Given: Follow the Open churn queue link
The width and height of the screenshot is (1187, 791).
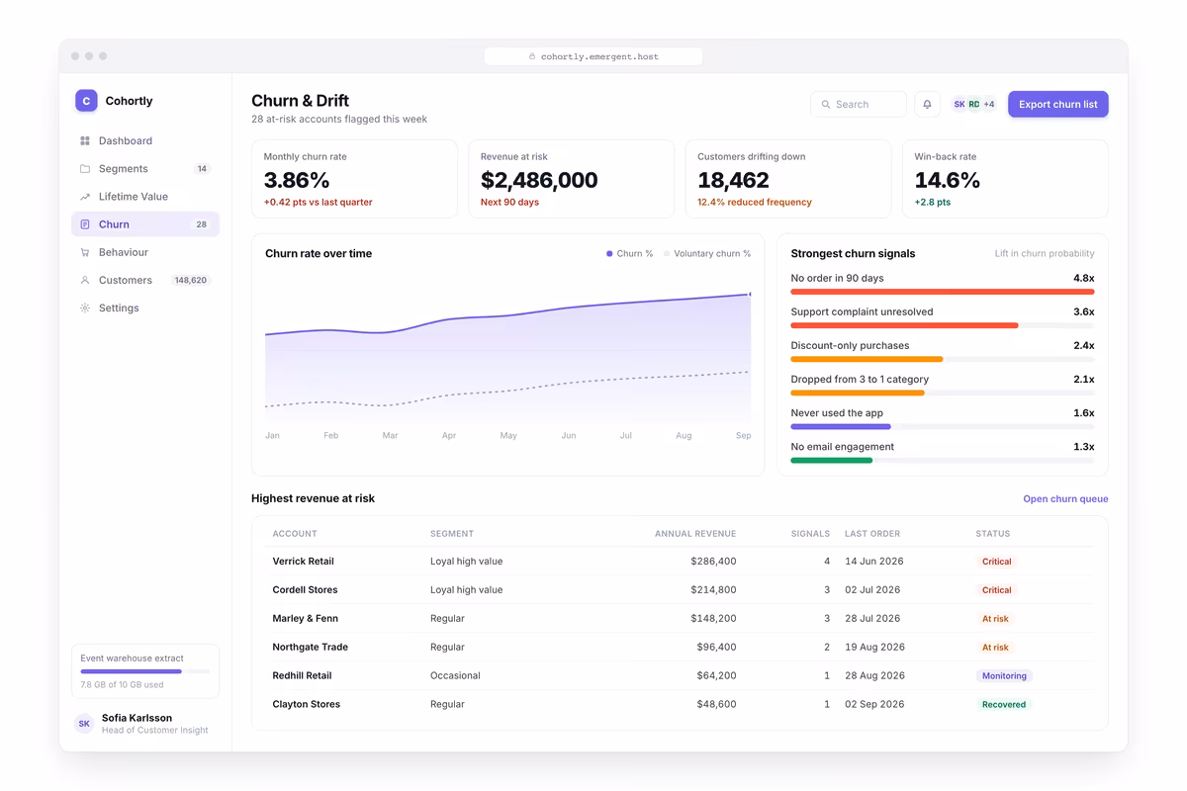Looking at the screenshot, I should (1065, 499).
